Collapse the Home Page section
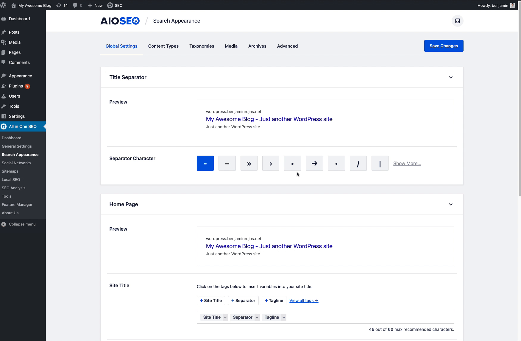Screen dimensions: 521x341 click(451, 204)
